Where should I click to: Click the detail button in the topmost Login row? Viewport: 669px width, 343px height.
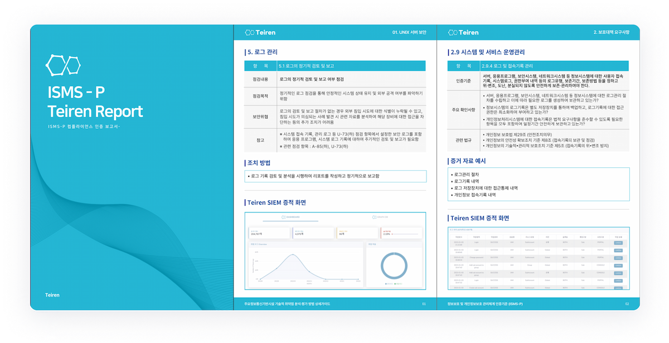[x=618, y=243]
